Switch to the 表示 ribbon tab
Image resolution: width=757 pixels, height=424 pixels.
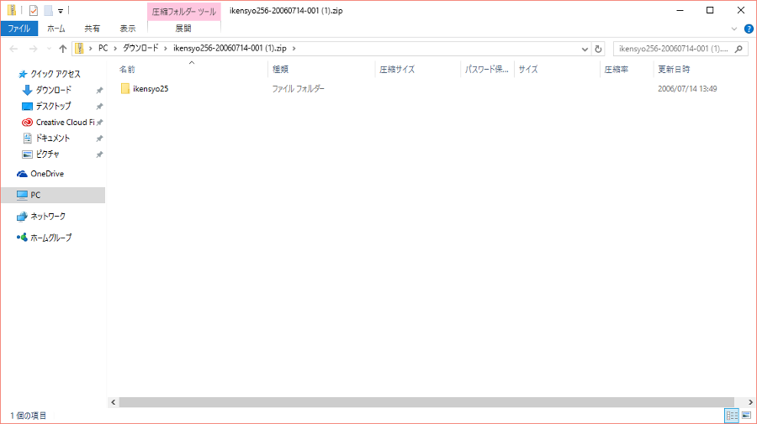pyautogui.click(x=128, y=29)
